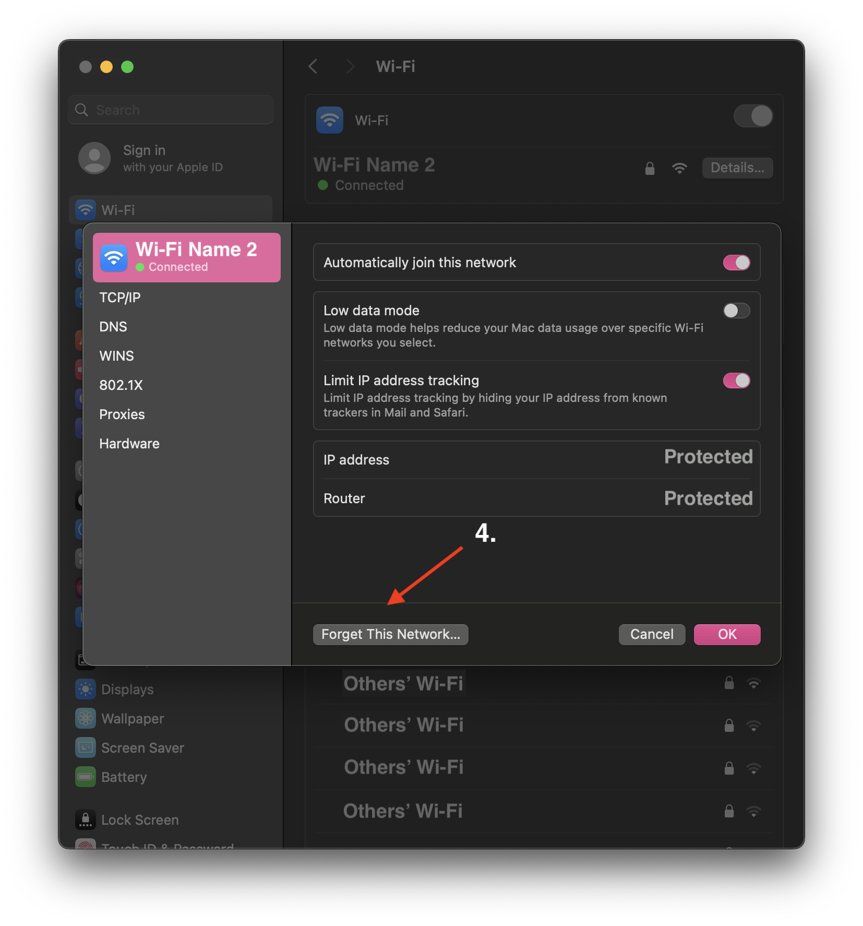This screenshot has height=926, width=863.
Task: Click the Wi-Fi Name 2 network icon
Action: pos(114,257)
